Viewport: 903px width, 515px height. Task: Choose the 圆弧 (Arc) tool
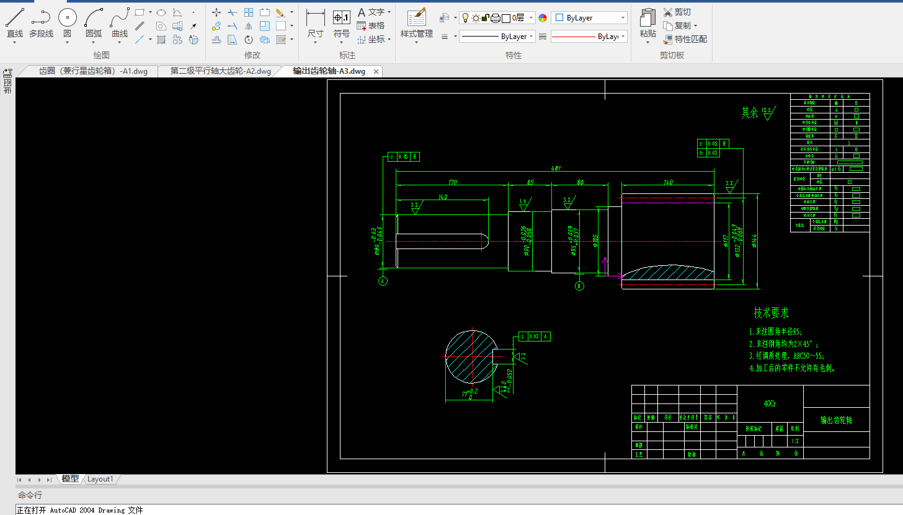coord(94,24)
